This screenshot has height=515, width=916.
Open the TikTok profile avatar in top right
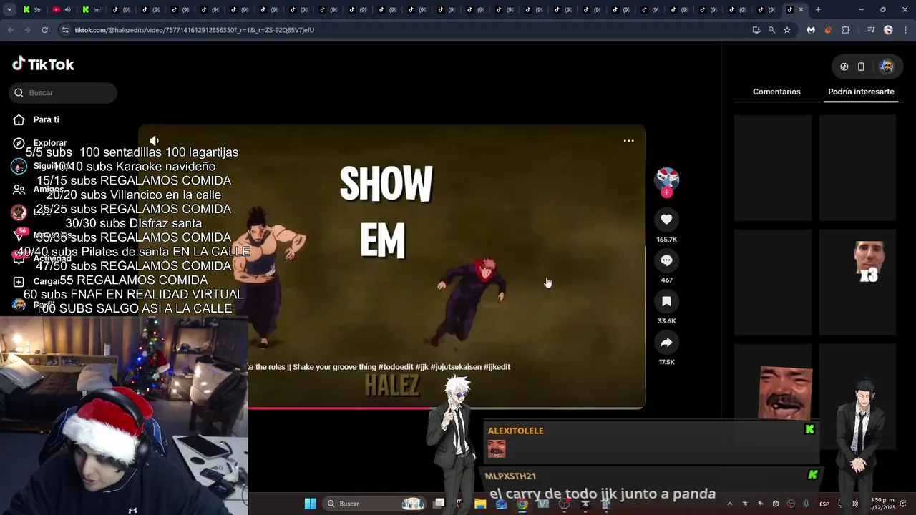887,67
